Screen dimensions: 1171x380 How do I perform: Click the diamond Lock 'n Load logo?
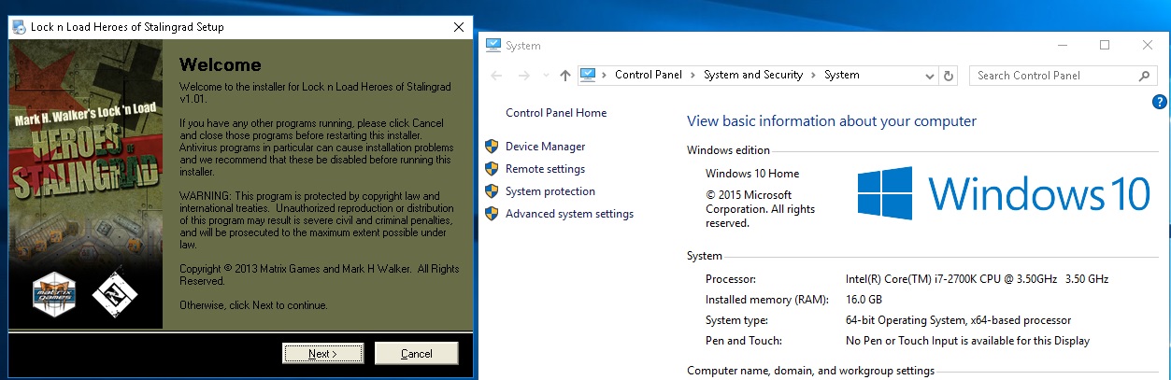[x=116, y=294]
